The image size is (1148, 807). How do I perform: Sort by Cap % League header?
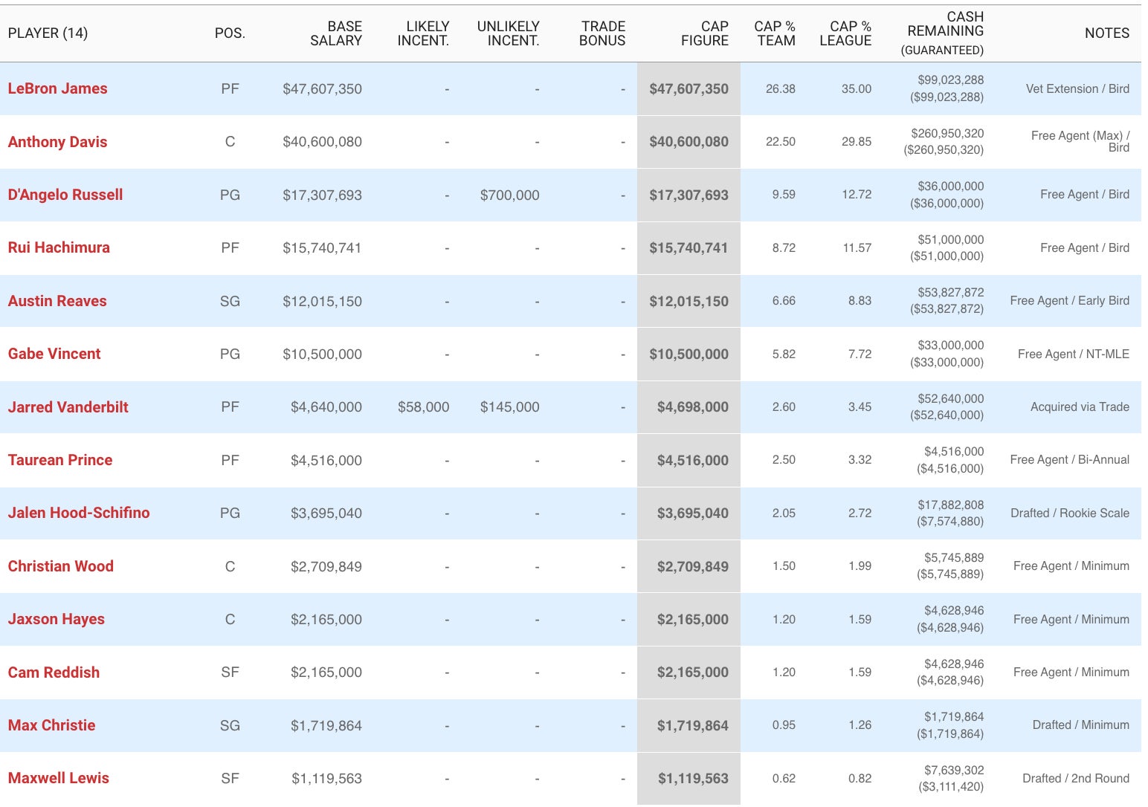click(x=845, y=33)
